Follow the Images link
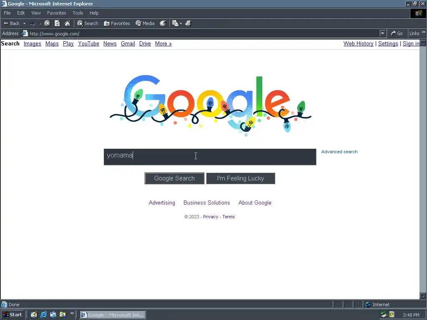This screenshot has height=320, width=427. coord(33,43)
